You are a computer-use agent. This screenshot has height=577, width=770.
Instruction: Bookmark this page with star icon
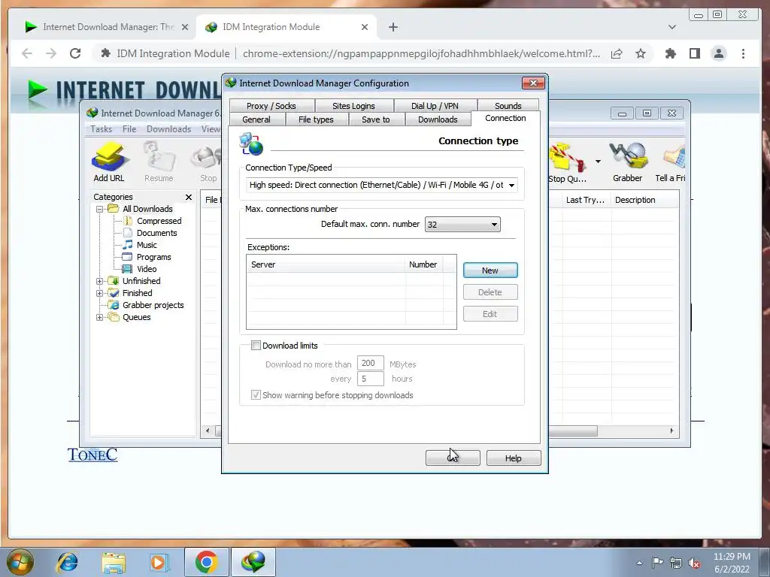641,53
